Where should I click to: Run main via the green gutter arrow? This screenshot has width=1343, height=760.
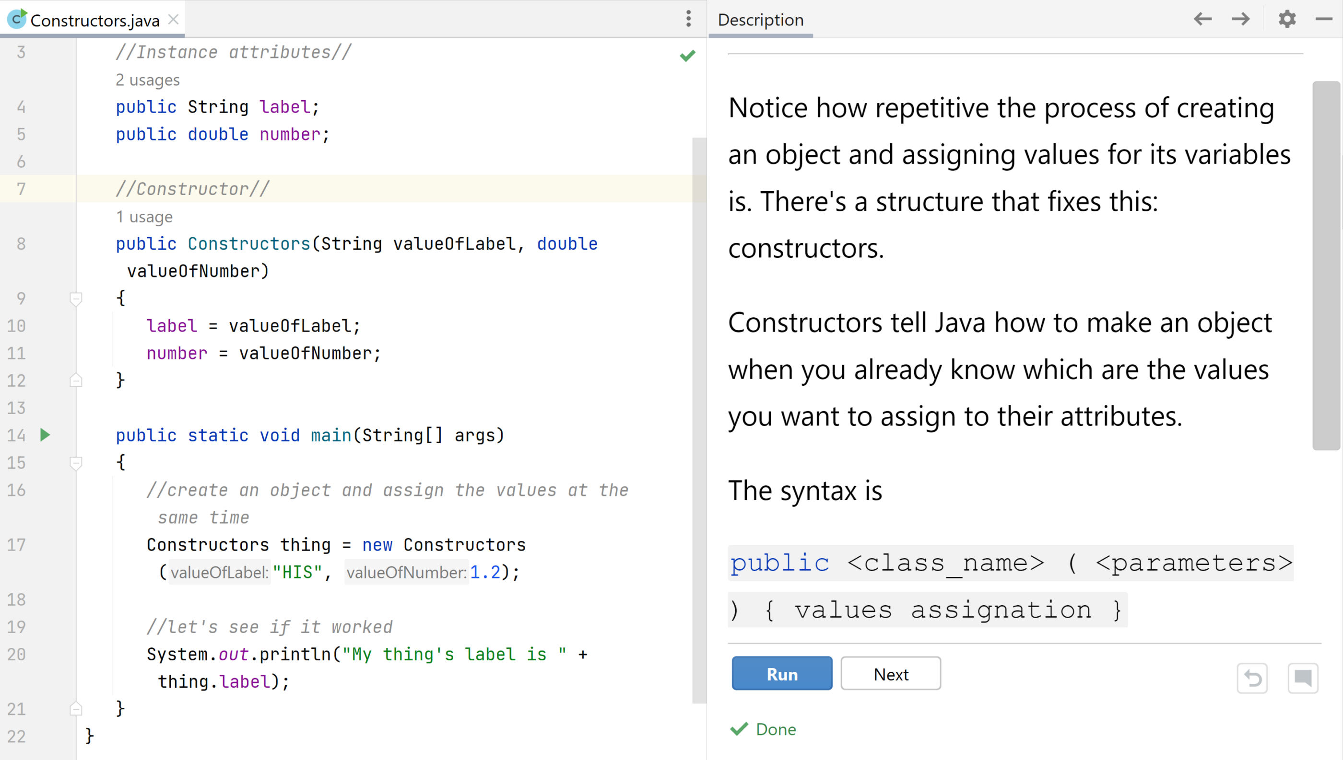(x=45, y=435)
